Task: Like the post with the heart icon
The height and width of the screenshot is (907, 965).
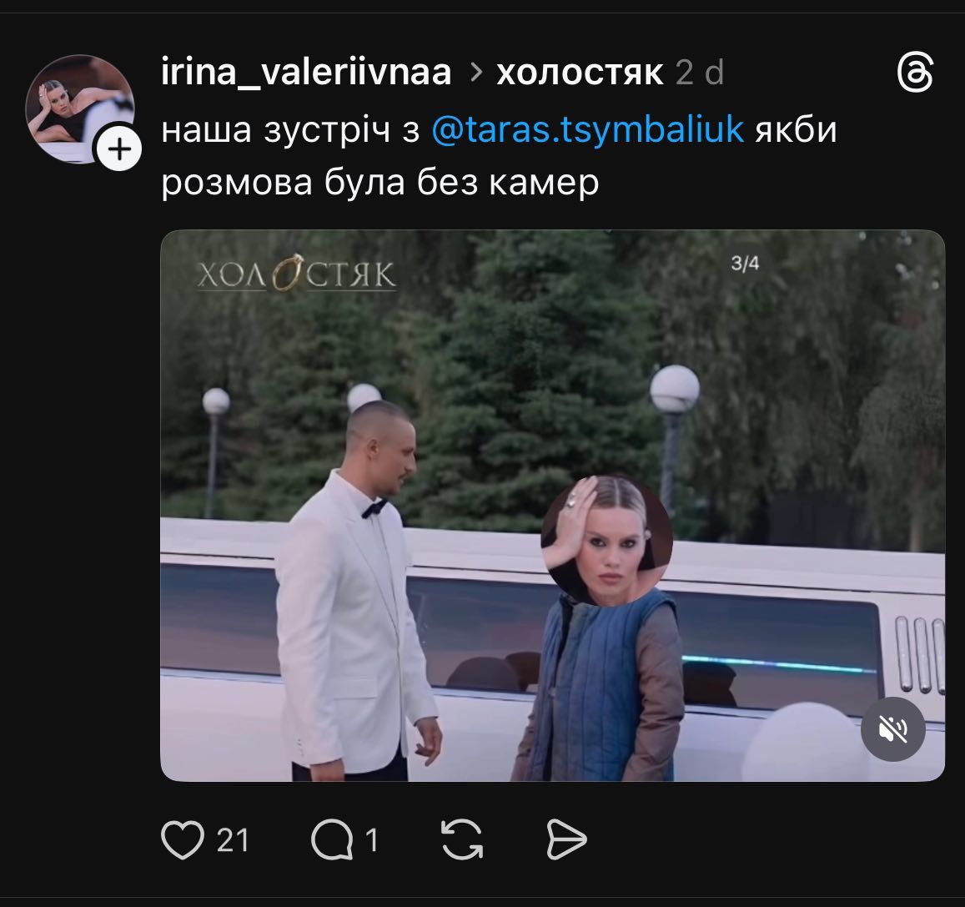Action: pyautogui.click(x=182, y=840)
